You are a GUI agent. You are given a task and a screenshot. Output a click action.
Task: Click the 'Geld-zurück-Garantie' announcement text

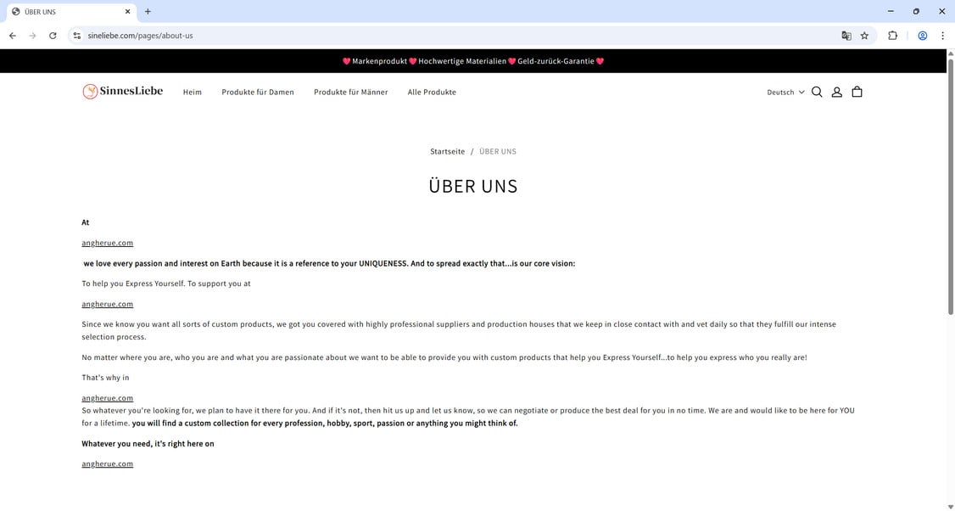[x=556, y=61]
